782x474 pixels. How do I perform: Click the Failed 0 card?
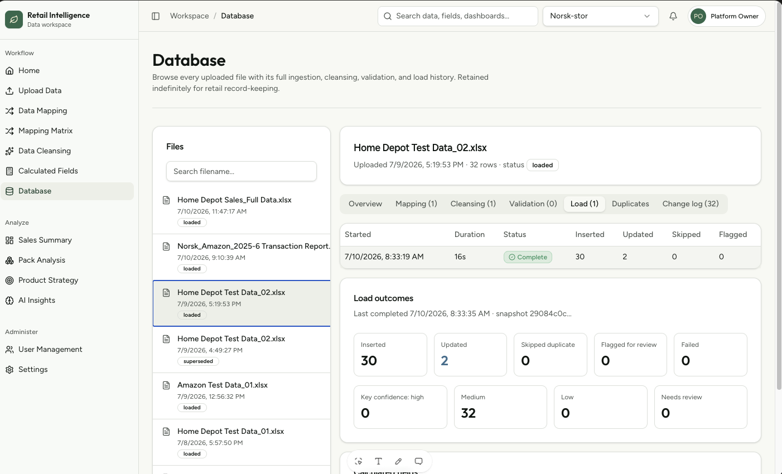click(x=711, y=355)
